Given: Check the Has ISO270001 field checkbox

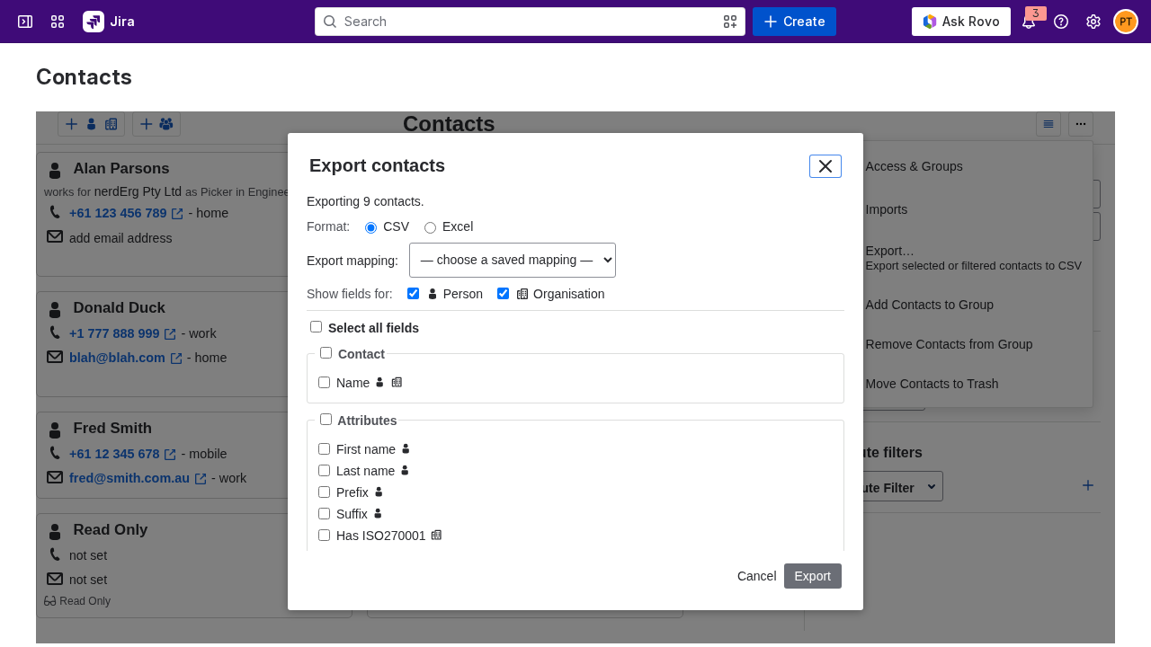Looking at the screenshot, I should coord(324,536).
